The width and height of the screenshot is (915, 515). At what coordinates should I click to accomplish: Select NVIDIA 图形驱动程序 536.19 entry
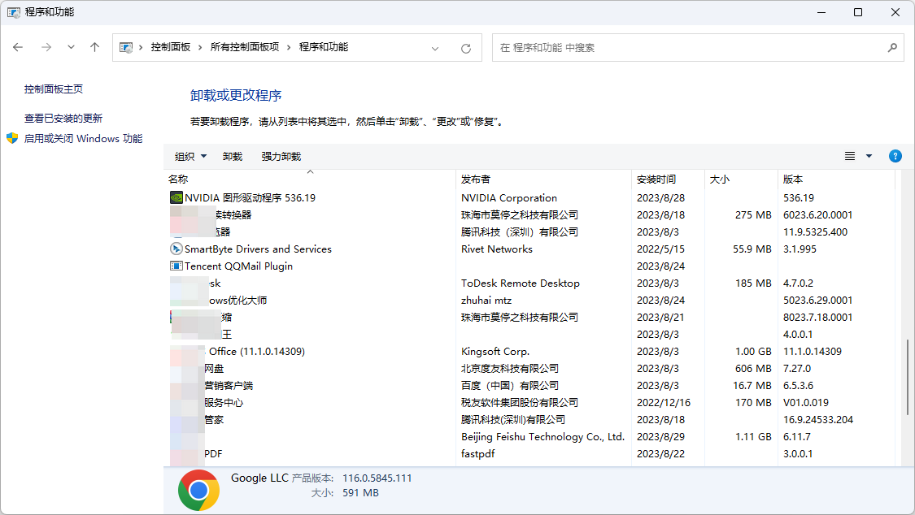pos(250,198)
